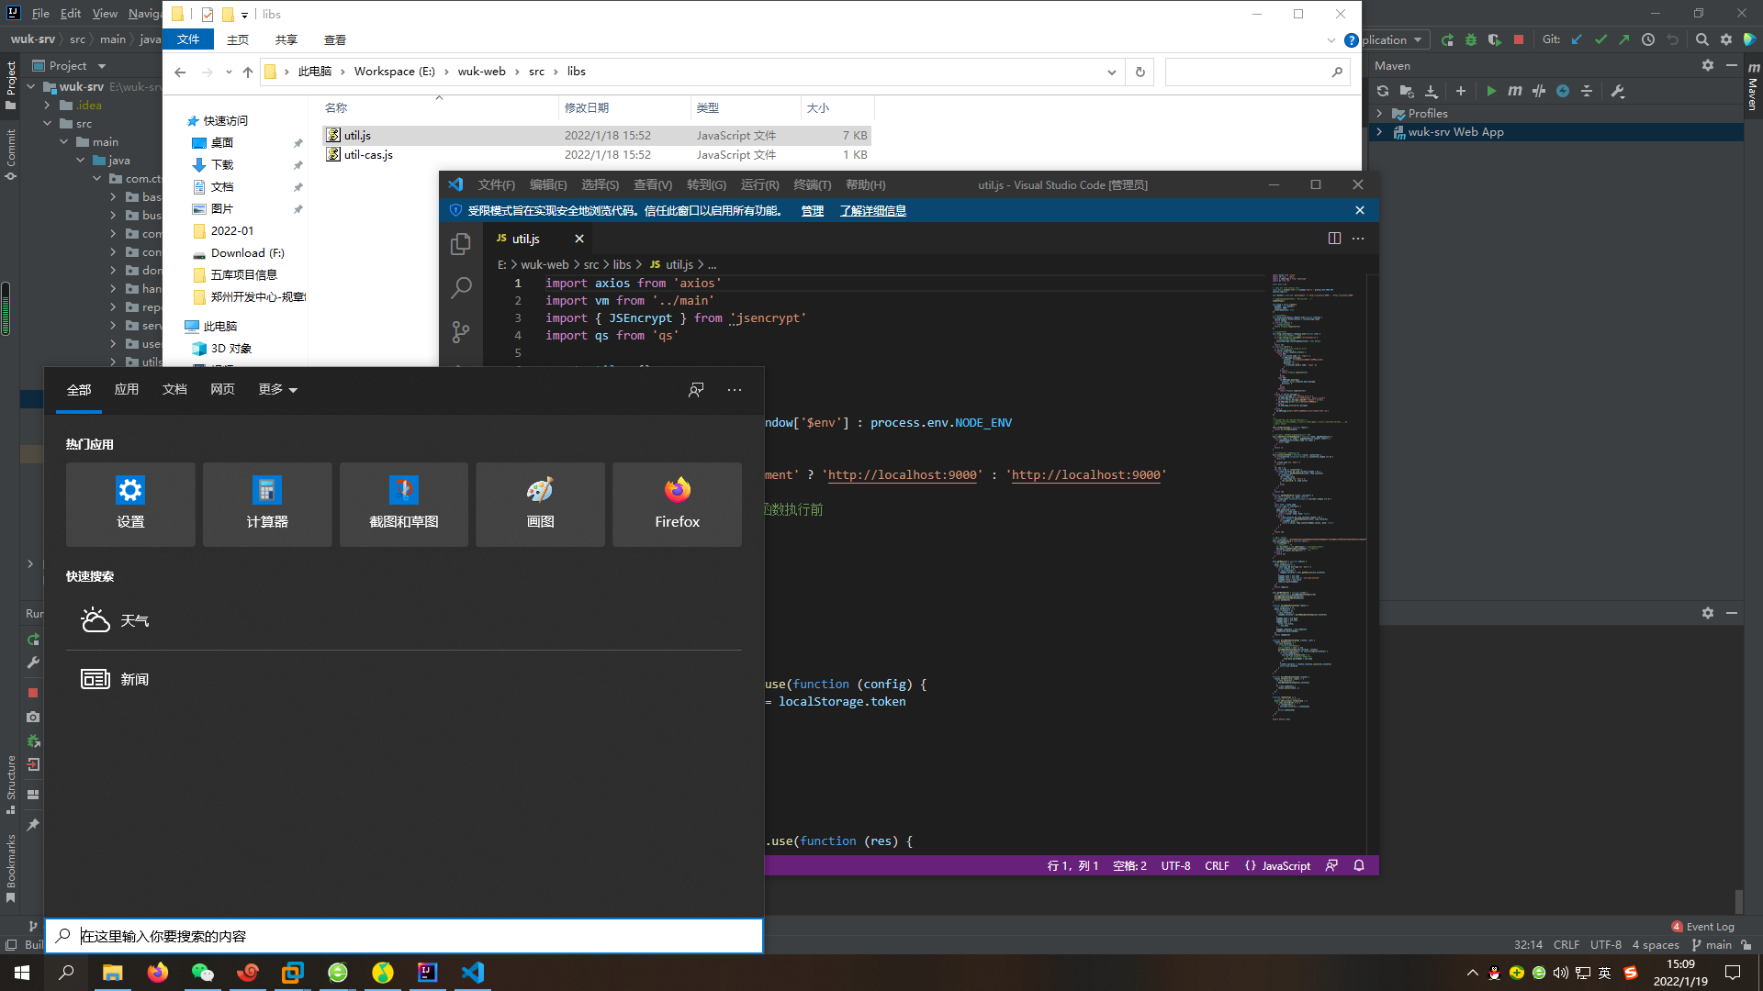The width and height of the screenshot is (1763, 991).
Task: Run Maven build play icon
Action: click(1491, 91)
